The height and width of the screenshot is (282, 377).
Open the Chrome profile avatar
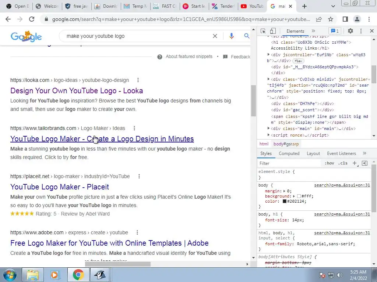(357, 19)
